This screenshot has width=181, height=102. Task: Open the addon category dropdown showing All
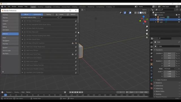pos(49,18)
